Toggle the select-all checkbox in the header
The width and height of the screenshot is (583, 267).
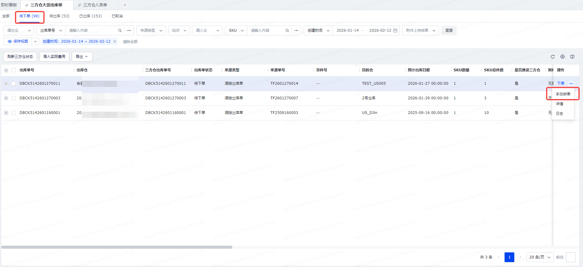point(13,70)
